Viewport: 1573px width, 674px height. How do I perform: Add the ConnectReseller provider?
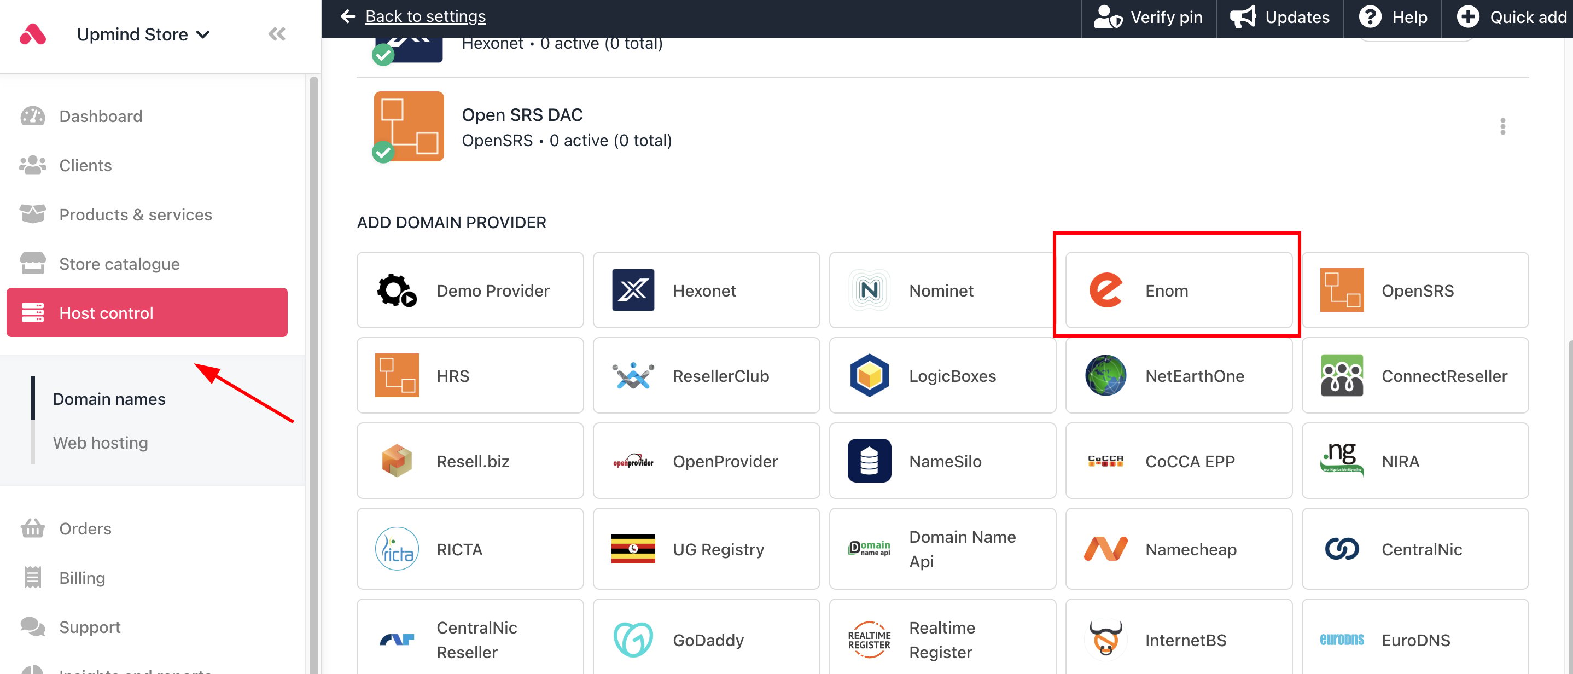point(1415,375)
